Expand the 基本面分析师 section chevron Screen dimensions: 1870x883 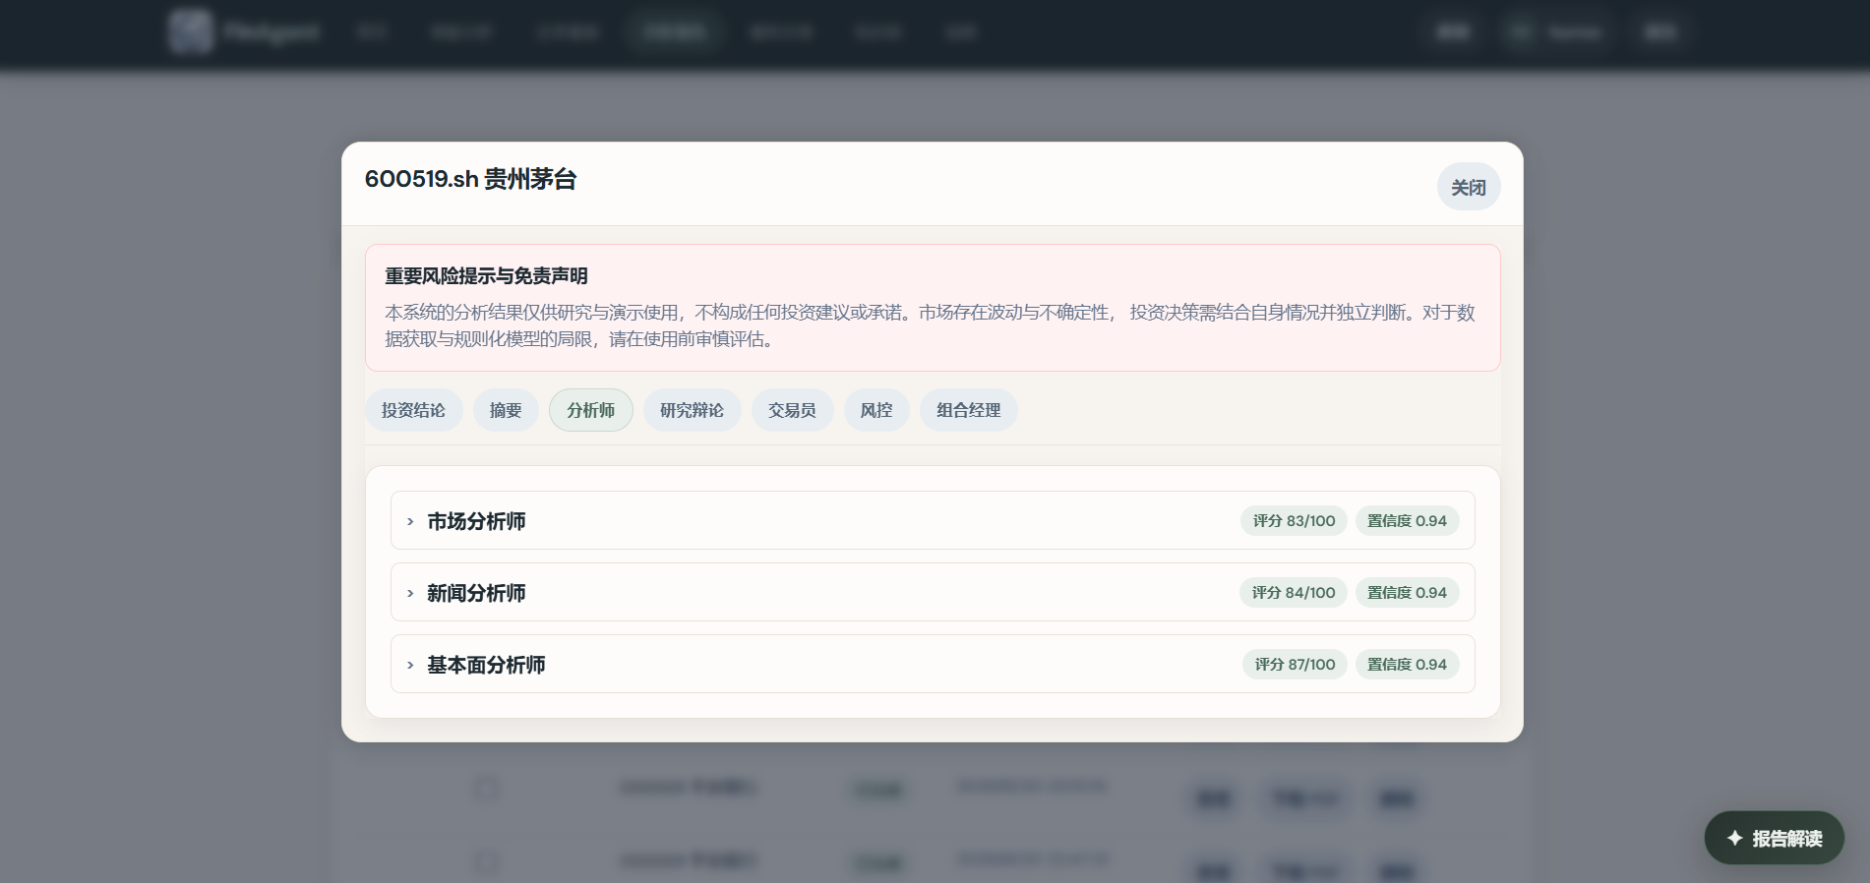410,665
